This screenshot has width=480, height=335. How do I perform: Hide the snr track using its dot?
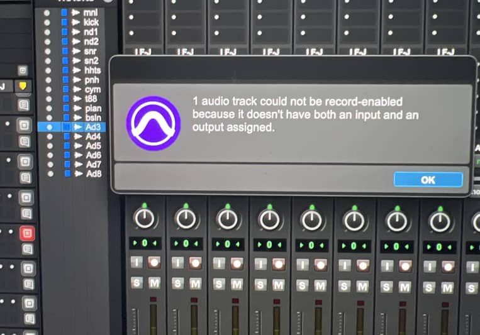(48, 52)
